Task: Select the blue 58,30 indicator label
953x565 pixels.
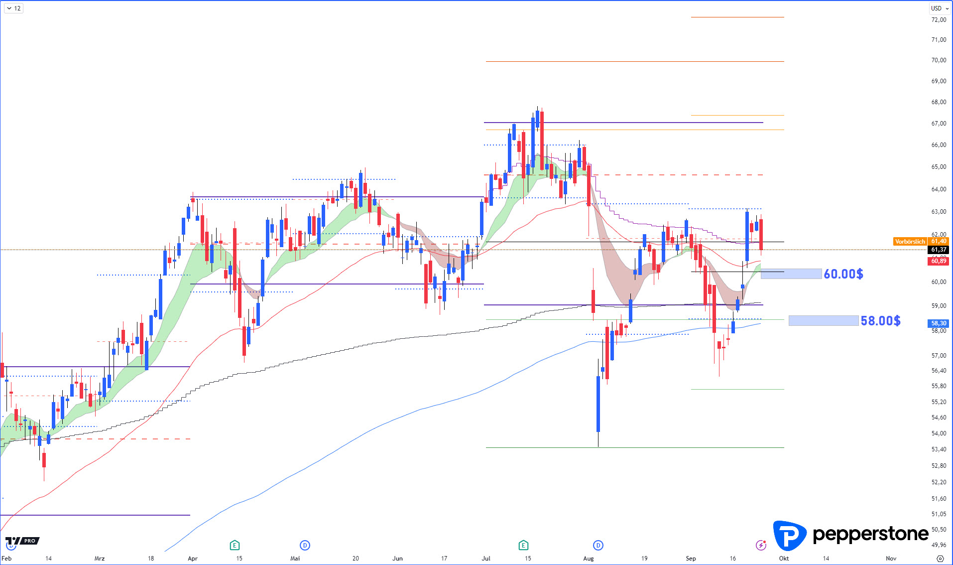Action: pos(939,323)
